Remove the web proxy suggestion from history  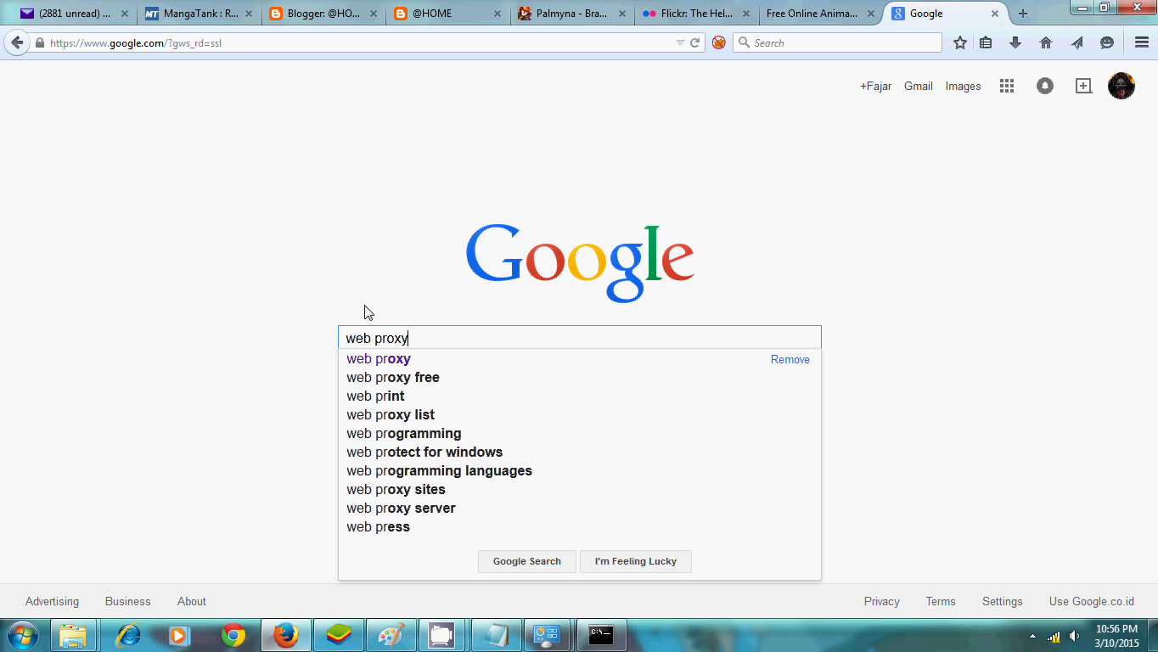coord(790,359)
